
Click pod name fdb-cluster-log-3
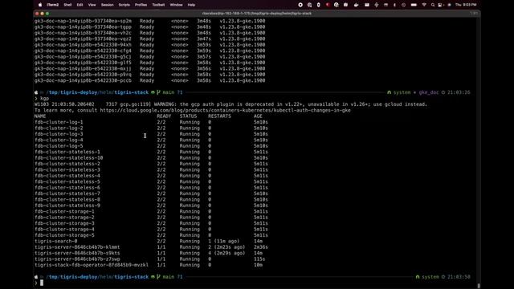(59, 134)
